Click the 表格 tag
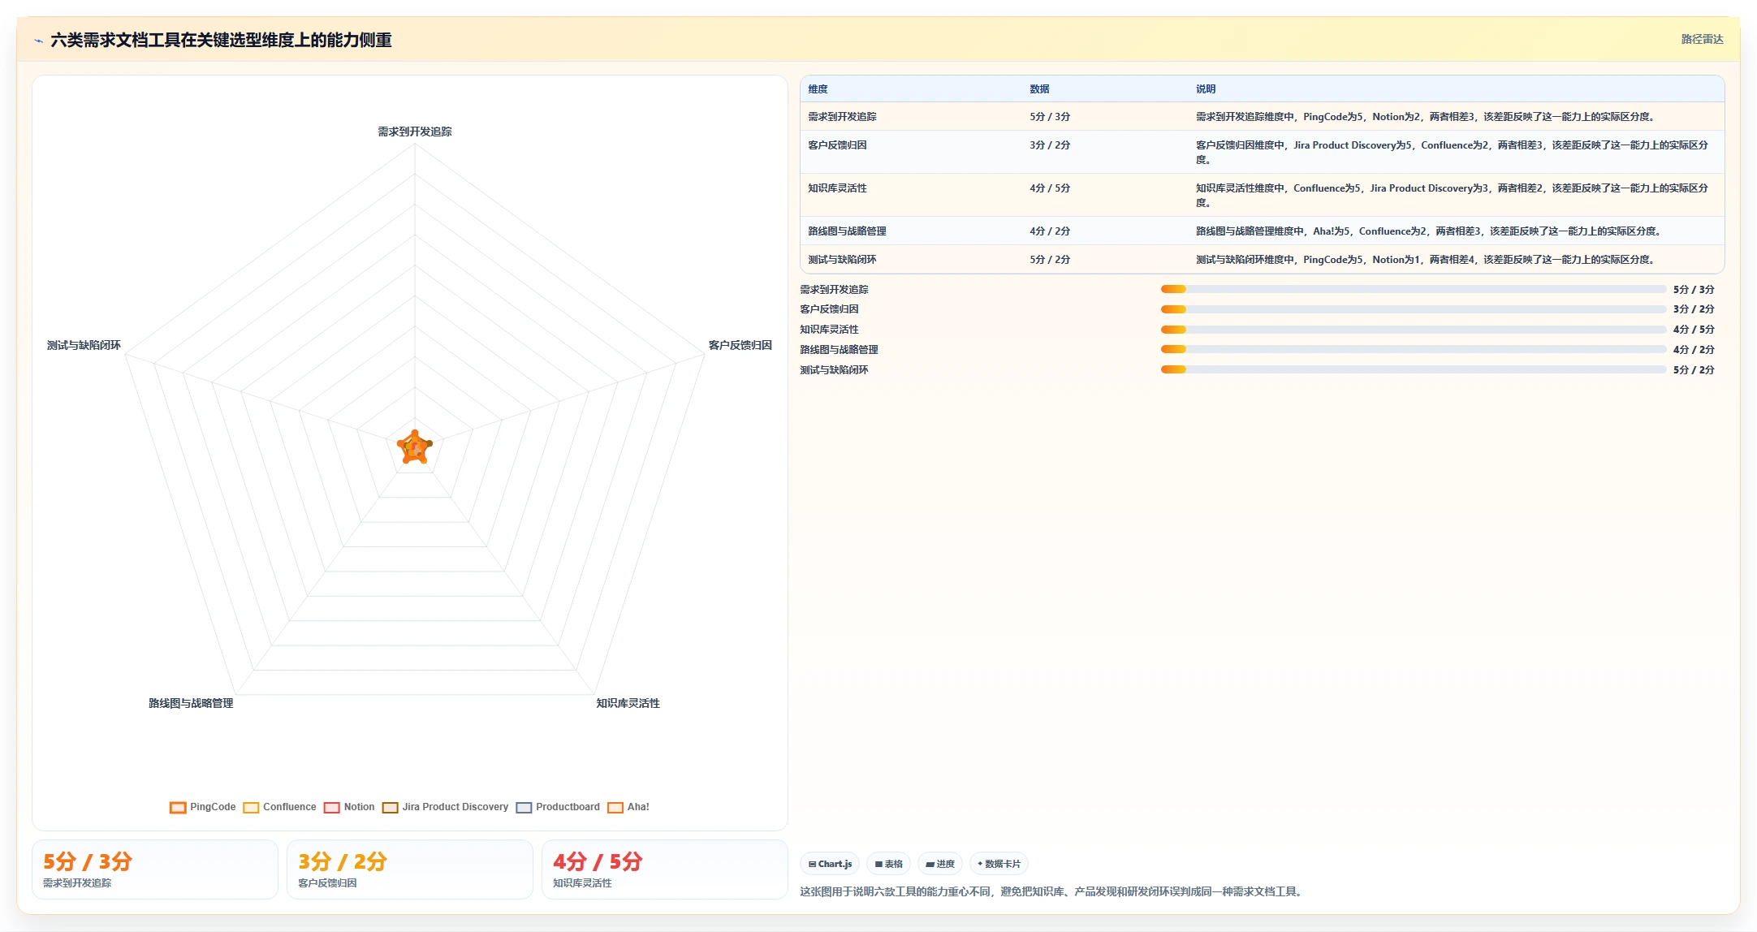 (889, 864)
